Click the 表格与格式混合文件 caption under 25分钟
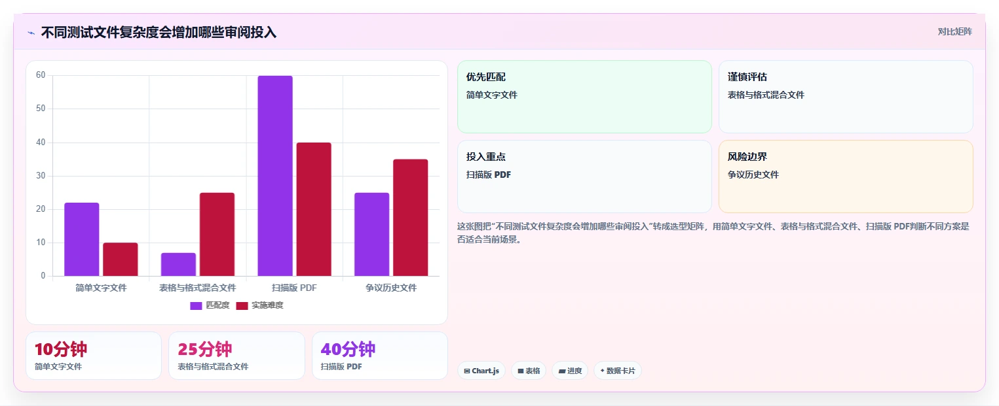Screen dimensions: 999x406 pyautogui.click(x=213, y=367)
